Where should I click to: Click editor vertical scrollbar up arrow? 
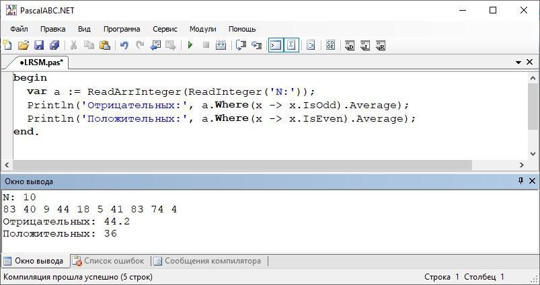[x=533, y=78]
